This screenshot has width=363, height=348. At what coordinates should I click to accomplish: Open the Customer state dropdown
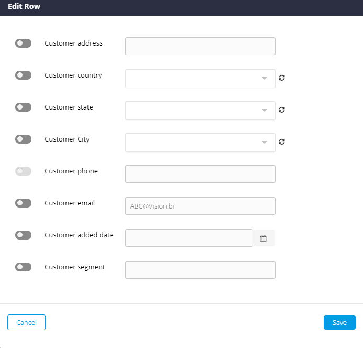click(200, 111)
